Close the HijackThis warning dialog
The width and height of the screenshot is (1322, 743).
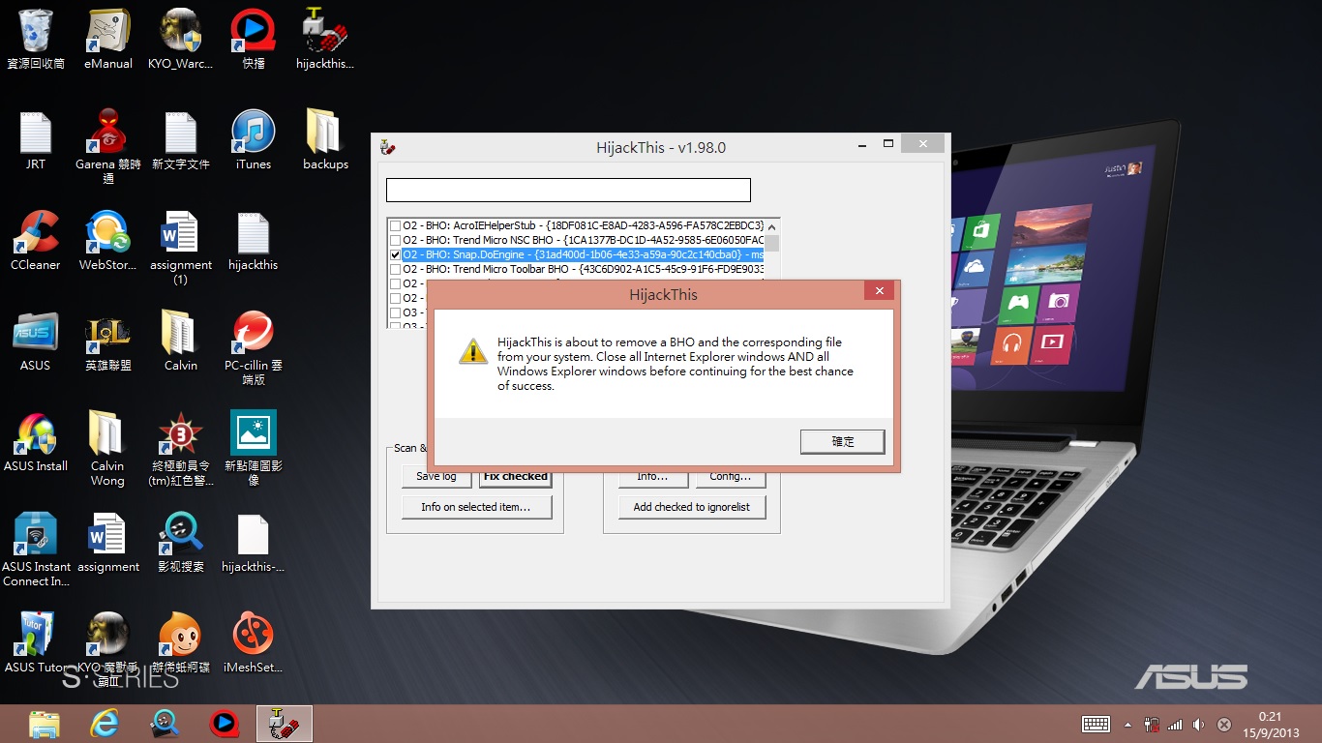click(x=879, y=291)
